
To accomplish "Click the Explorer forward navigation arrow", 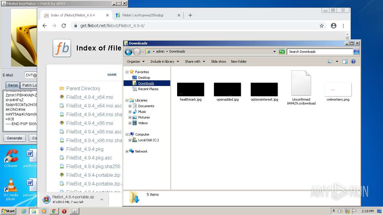I will (137, 52).
